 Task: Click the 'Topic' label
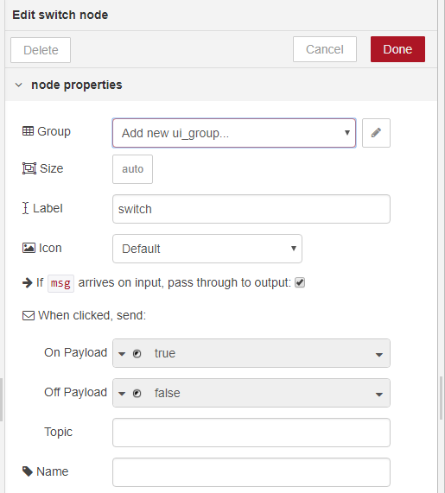[x=58, y=432]
